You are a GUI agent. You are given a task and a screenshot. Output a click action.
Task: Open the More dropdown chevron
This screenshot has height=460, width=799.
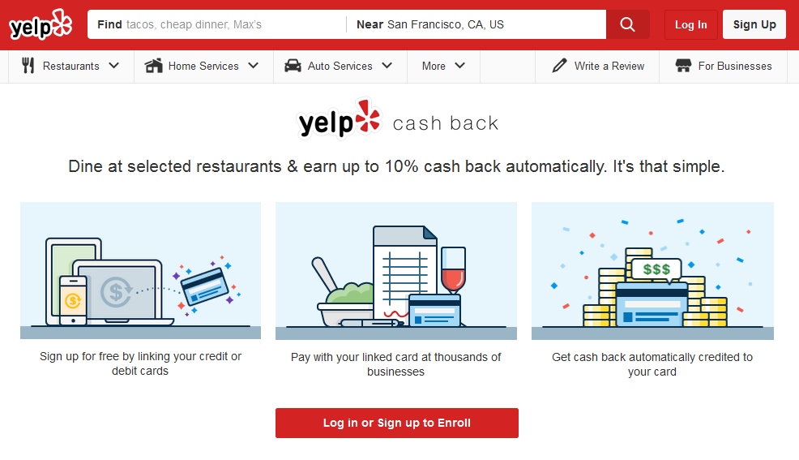point(459,66)
